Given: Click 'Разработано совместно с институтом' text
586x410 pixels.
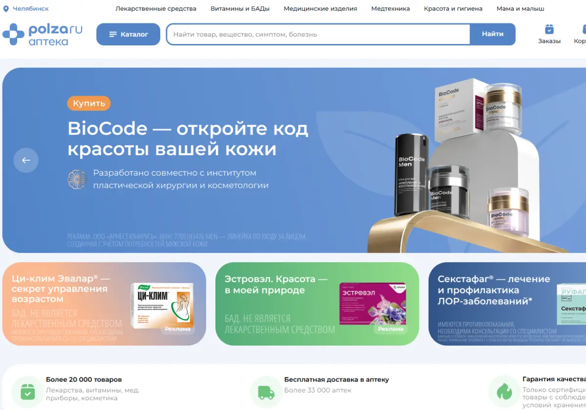Looking at the screenshot, I should coord(174,173).
